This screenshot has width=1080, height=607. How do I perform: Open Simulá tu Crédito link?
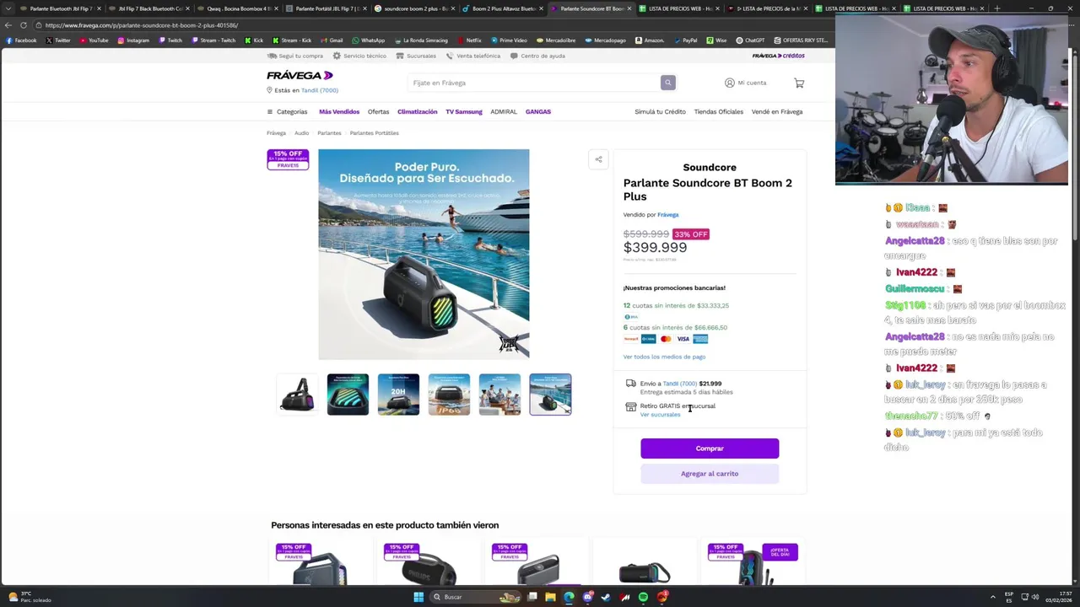[x=660, y=111]
